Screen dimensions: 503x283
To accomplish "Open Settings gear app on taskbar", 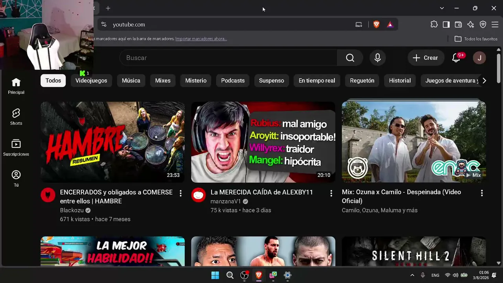I will point(288,275).
